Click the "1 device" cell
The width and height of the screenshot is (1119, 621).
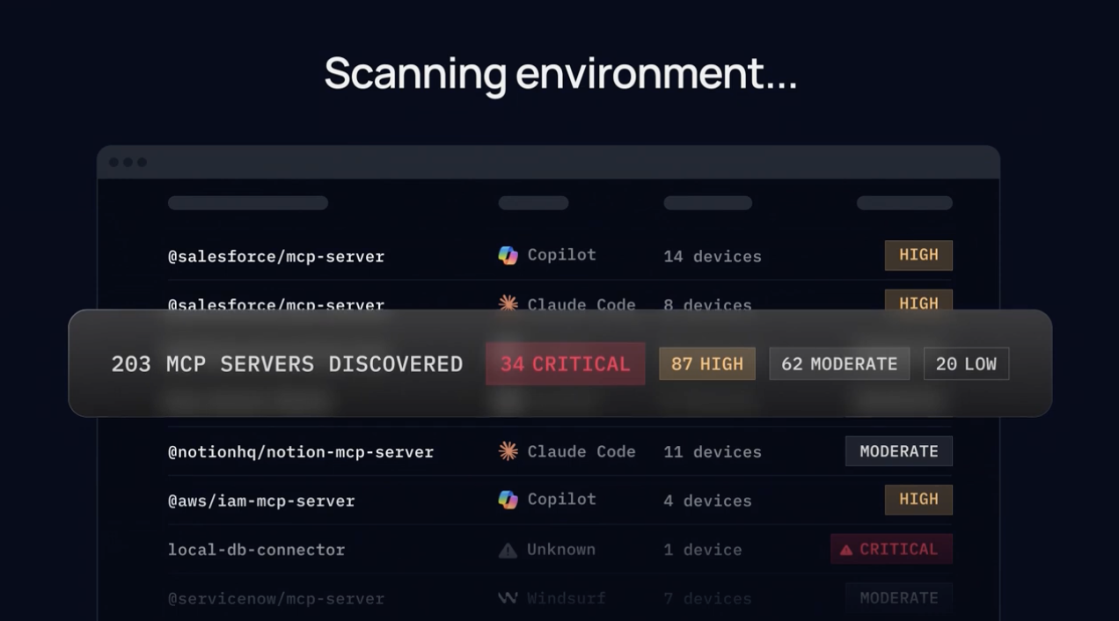click(x=703, y=550)
